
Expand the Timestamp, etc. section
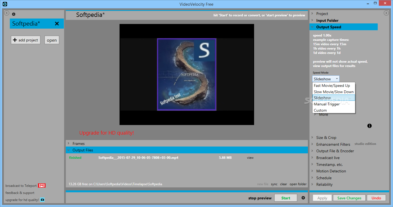[329, 165]
